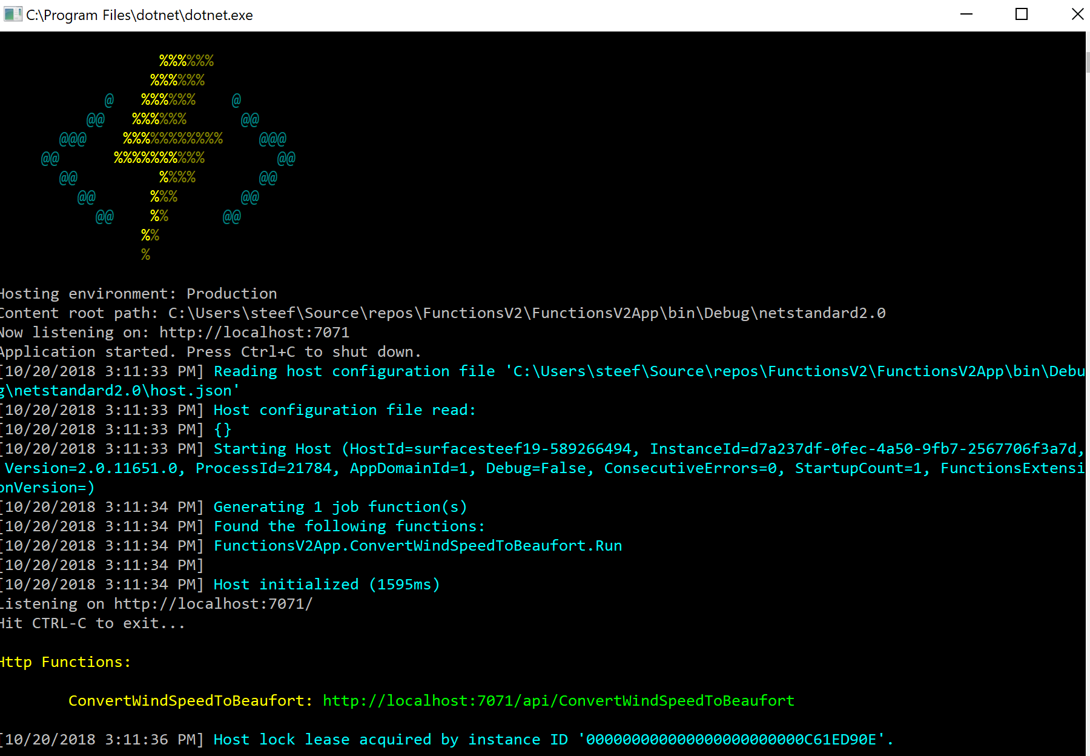Minimize the dotnet.exe console window

click(966, 15)
